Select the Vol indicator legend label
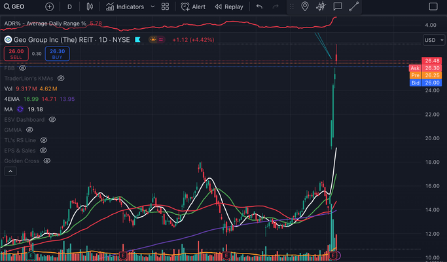The image size is (447, 262). point(9,89)
